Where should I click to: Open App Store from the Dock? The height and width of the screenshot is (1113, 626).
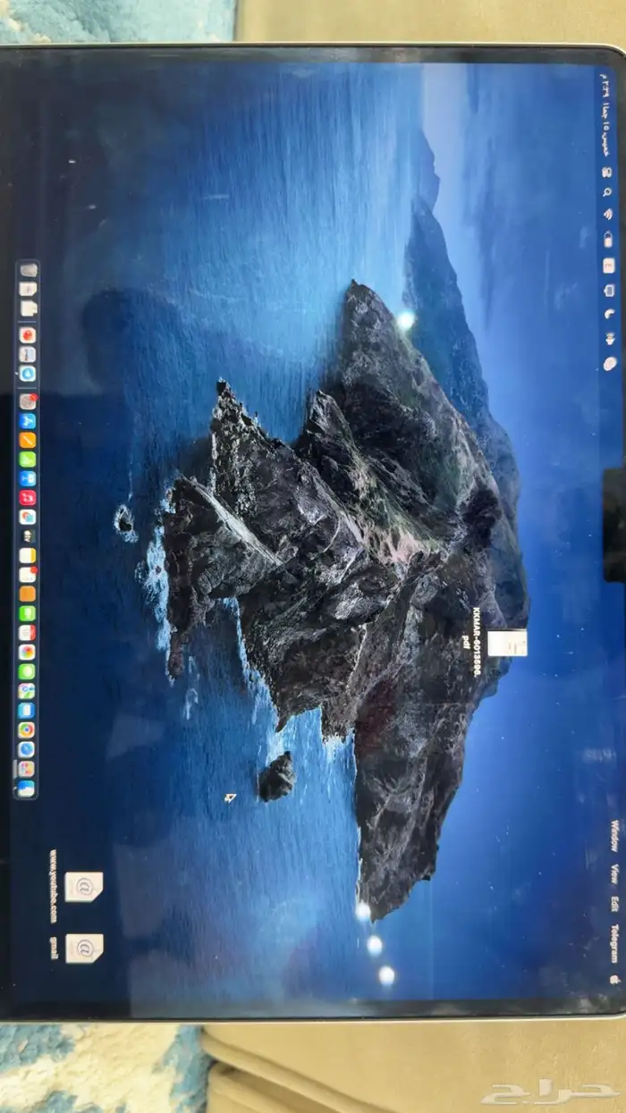[28, 421]
